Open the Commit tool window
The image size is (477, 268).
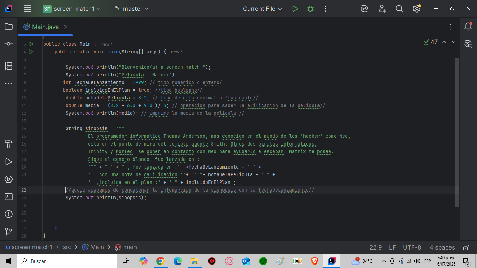[9, 44]
